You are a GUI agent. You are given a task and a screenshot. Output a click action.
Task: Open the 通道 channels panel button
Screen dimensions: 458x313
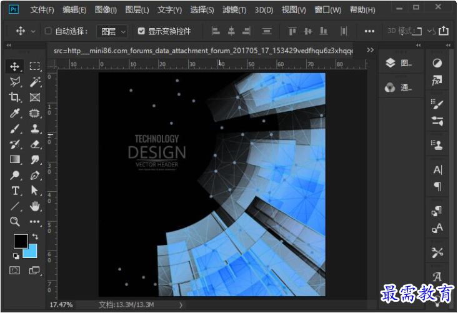399,87
